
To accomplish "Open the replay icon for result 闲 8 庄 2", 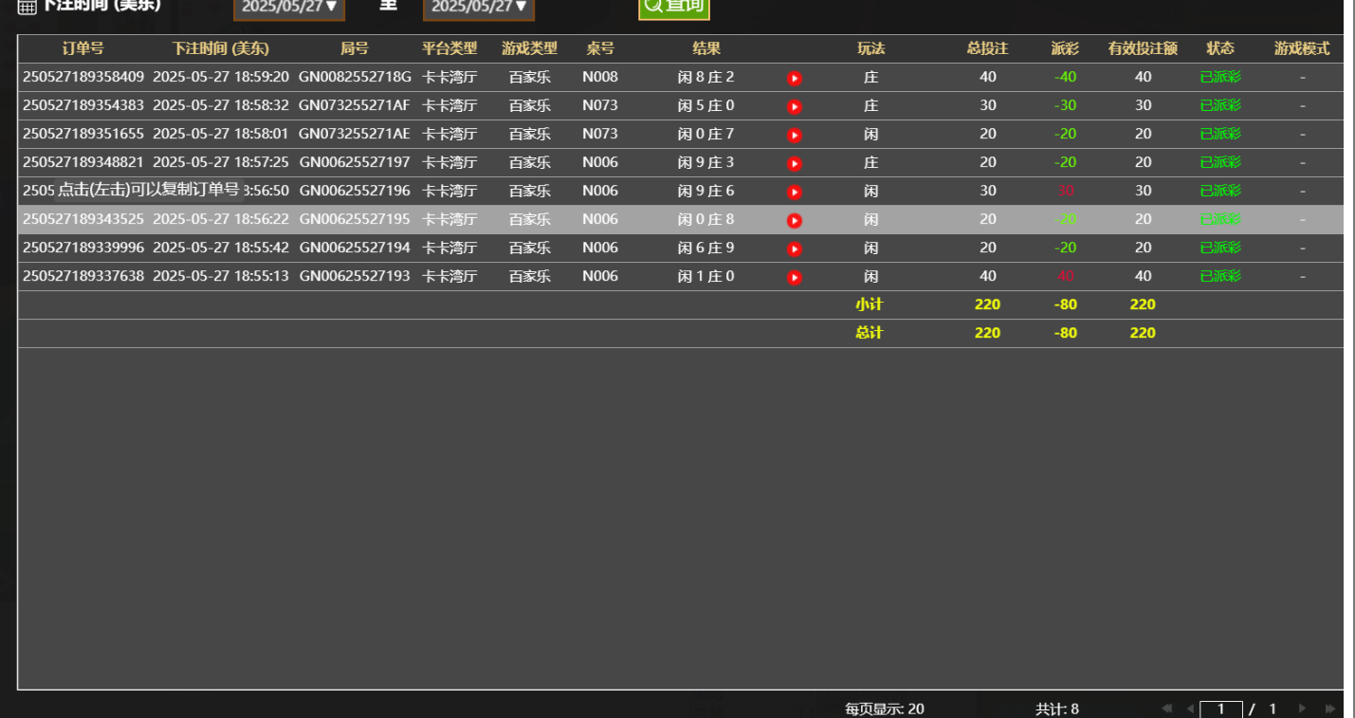I will 794,77.
